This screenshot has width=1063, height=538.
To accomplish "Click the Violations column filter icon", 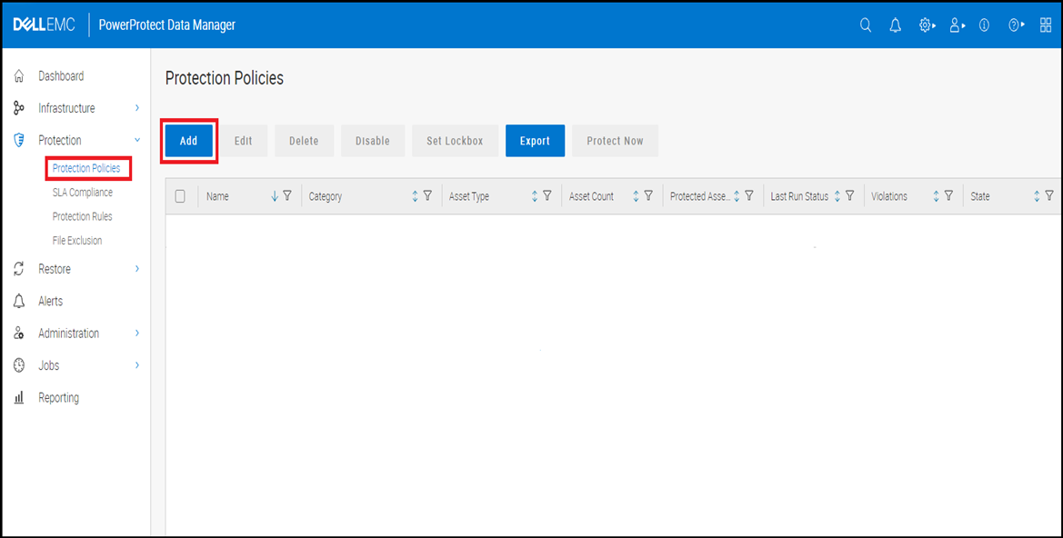I will [948, 195].
